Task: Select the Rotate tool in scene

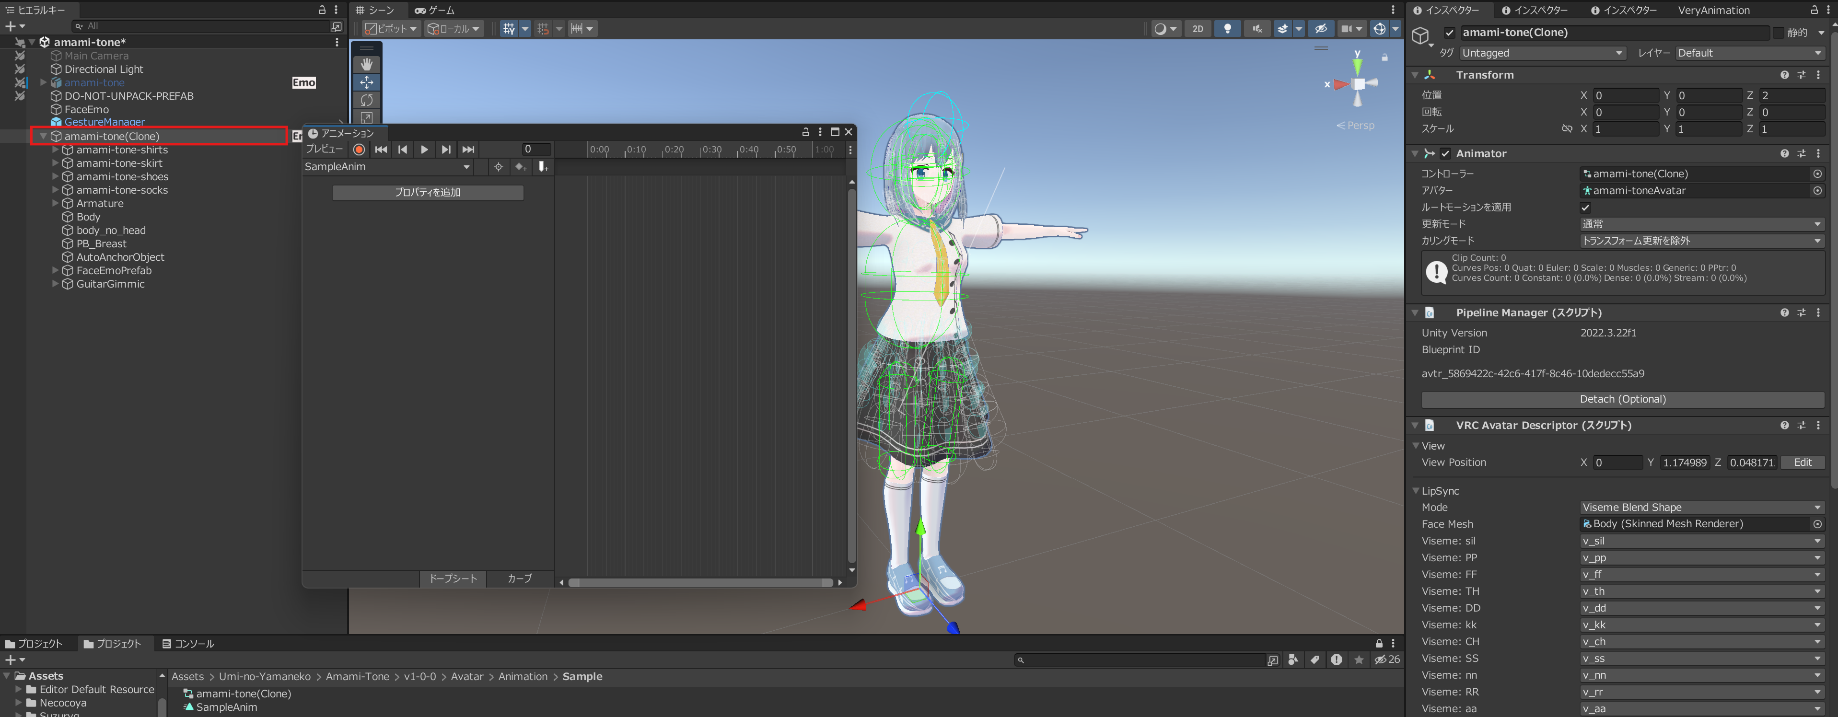Action: click(x=367, y=100)
